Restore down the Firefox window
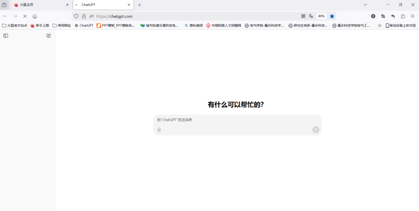The image size is (419, 211). click(401, 5)
